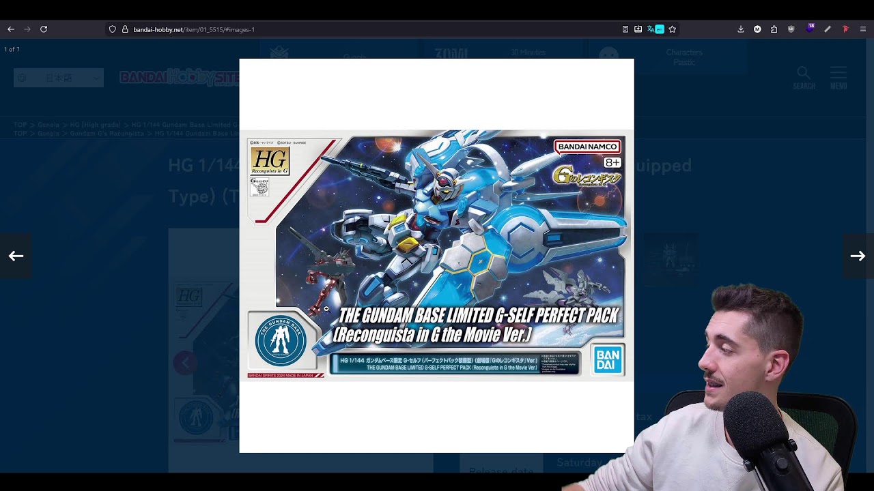Go to the previous lightbox image

coord(16,256)
